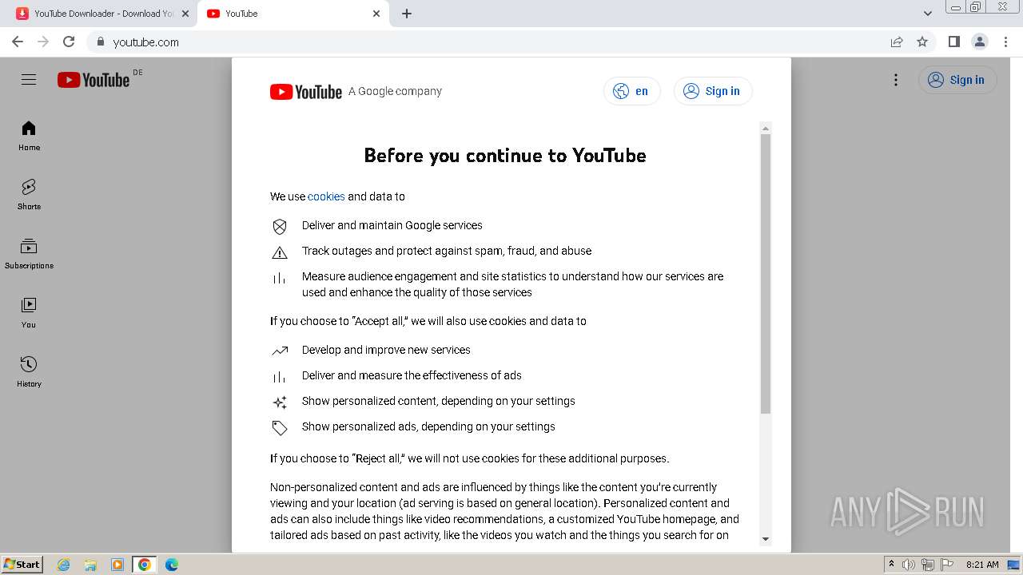Viewport: 1023px width, 575px height.
Task: Expand the tab search chevron
Action: point(927,14)
